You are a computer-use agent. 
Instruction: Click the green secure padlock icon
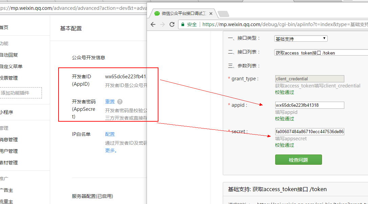coord(183,24)
